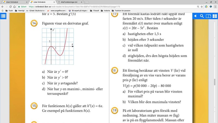Click the search magnifier in reader toolbar
This screenshot has width=218, height=123.
(202, 16)
